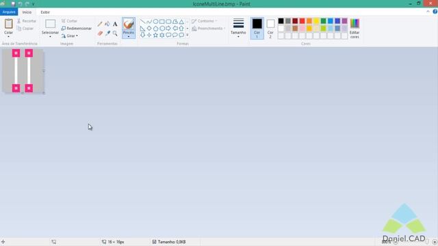Select the Magnifier zoom tool
Viewport: 438px width, 246px height.
(115, 33)
